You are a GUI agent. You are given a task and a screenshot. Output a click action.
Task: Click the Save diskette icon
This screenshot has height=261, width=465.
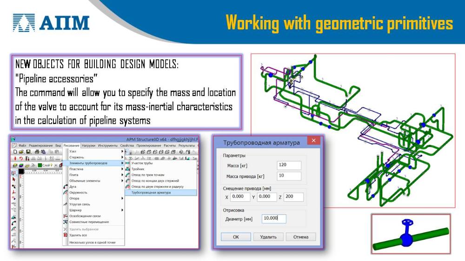27,152
